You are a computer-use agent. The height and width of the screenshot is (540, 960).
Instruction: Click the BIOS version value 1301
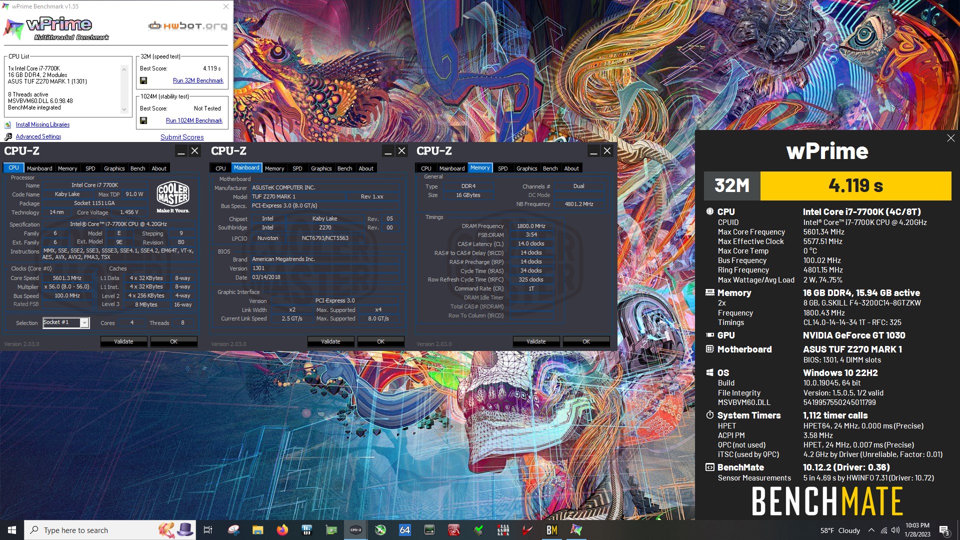point(258,268)
